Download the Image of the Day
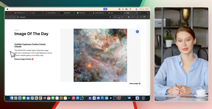 tap(137, 32)
